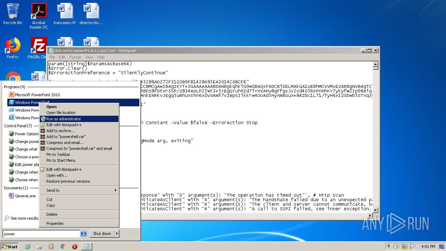This screenshot has width=446, height=251.
Task: Open 'Choose a pow' control panel result
Action: (x=23, y=157)
